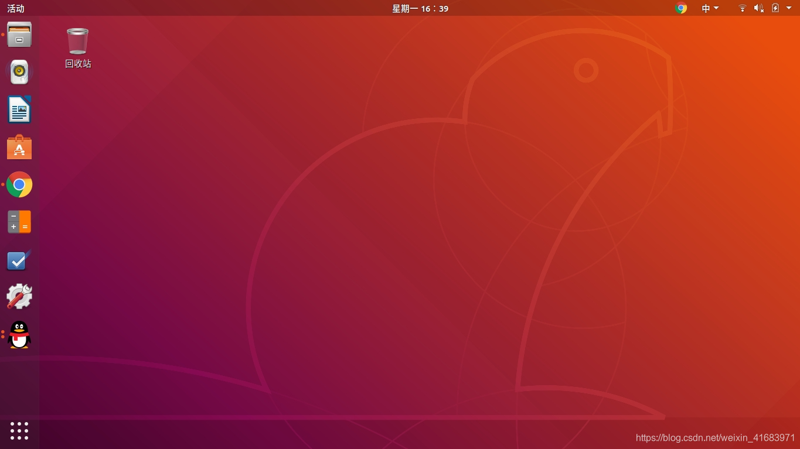The image size is (800, 449).
Task: Launch Rhythmbox music player from dock
Action: tap(19, 72)
